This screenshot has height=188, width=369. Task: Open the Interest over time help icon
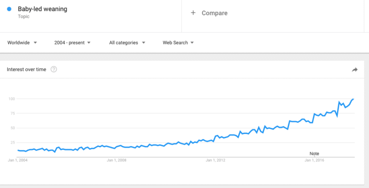[x=54, y=69]
